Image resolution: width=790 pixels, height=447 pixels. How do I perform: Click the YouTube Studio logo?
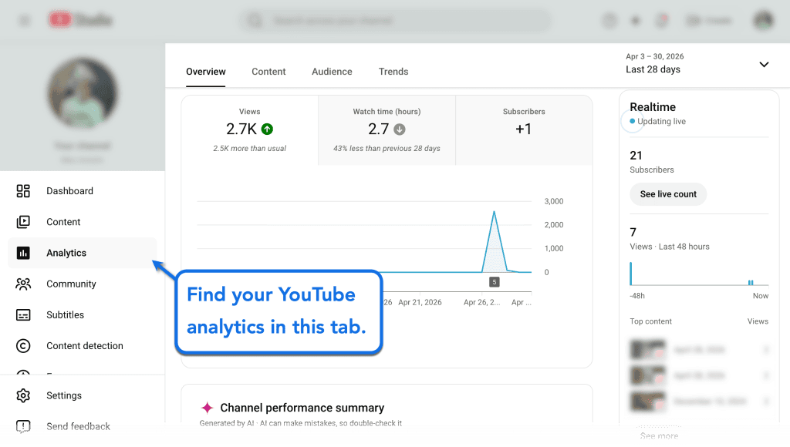(80, 20)
